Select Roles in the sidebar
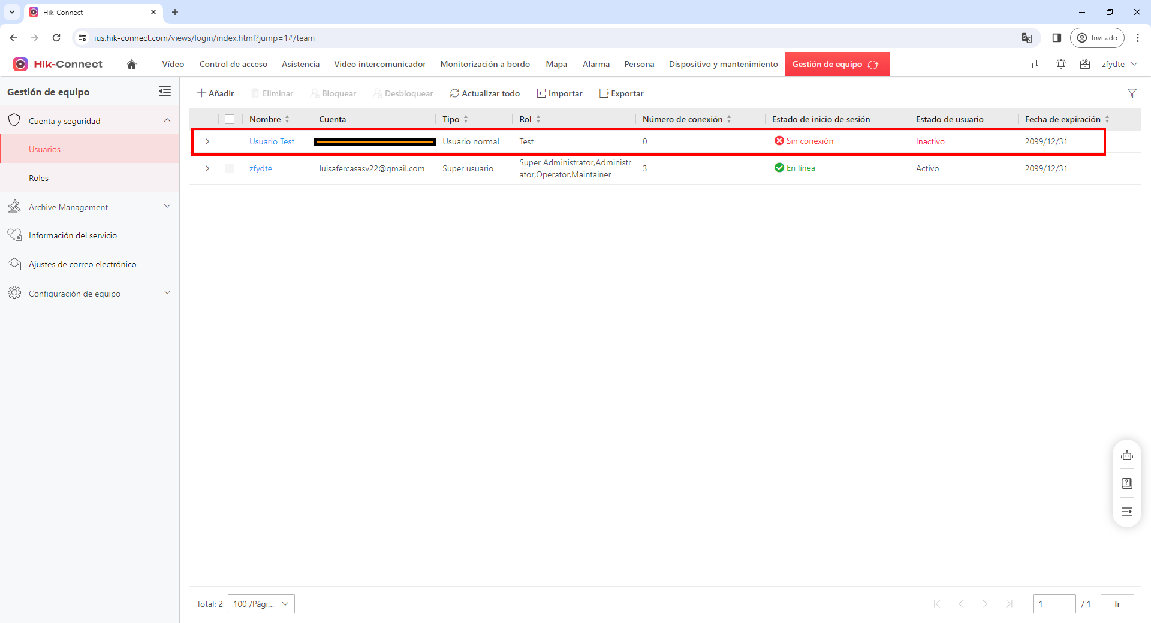1151x623 pixels. tap(39, 178)
